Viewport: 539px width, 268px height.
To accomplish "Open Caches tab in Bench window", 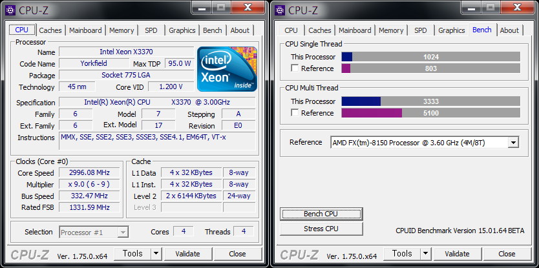I will pos(320,30).
